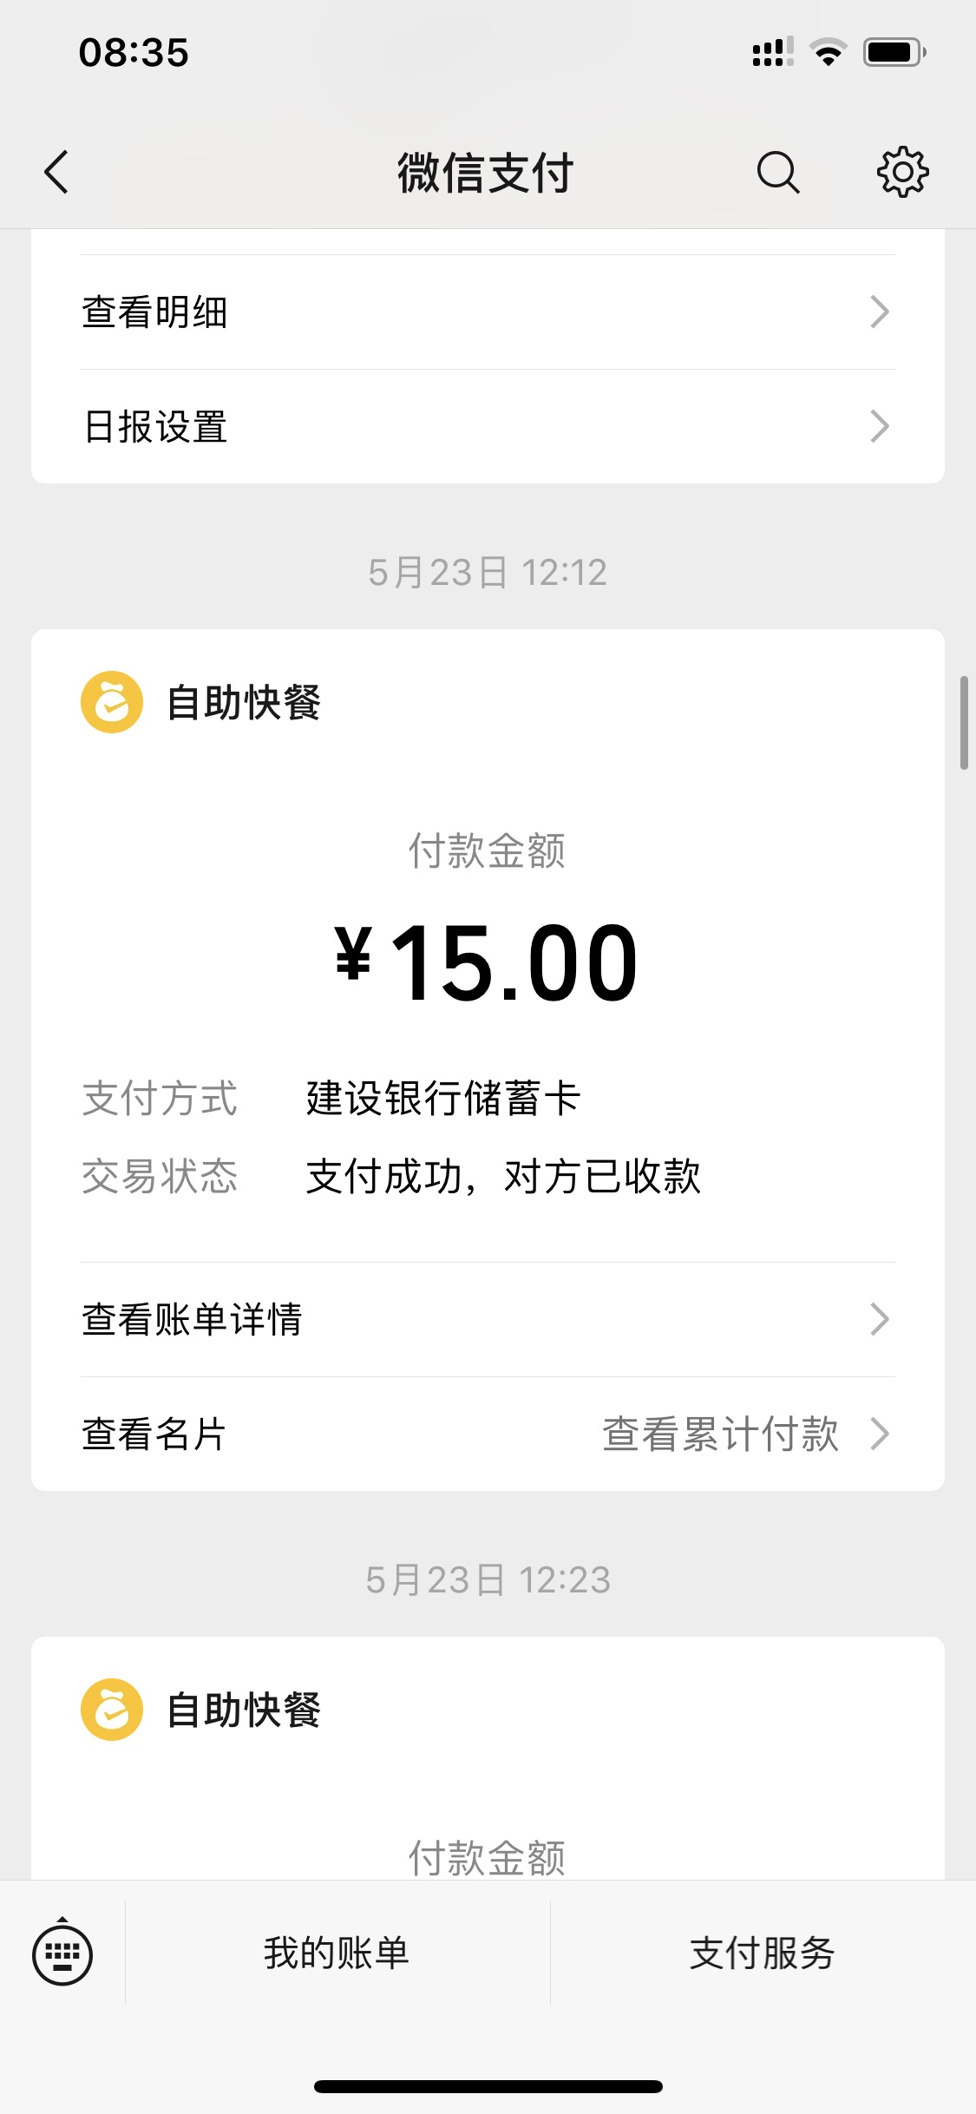976x2114 pixels.
Task: Tap 日报设置 label
Action: 155,427
